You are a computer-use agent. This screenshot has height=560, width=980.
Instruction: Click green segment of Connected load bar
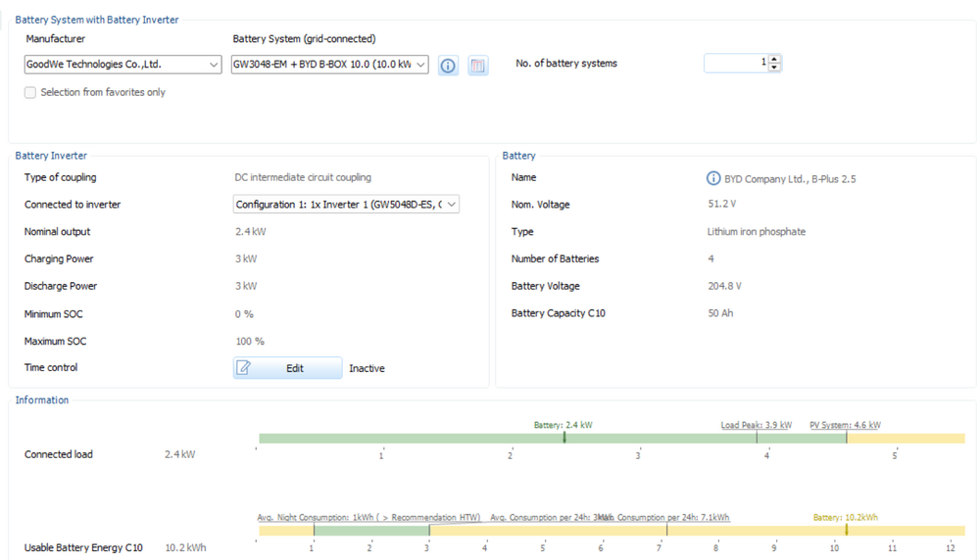click(x=412, y=439)
